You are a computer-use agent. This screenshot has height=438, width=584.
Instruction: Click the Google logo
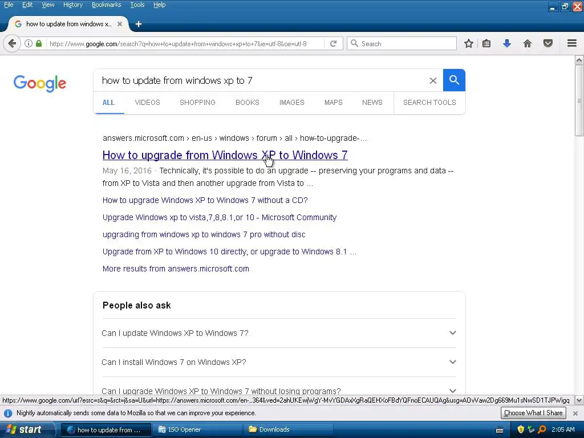click(40, 83)
